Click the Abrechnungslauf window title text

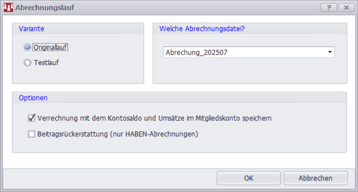[45, 8]
